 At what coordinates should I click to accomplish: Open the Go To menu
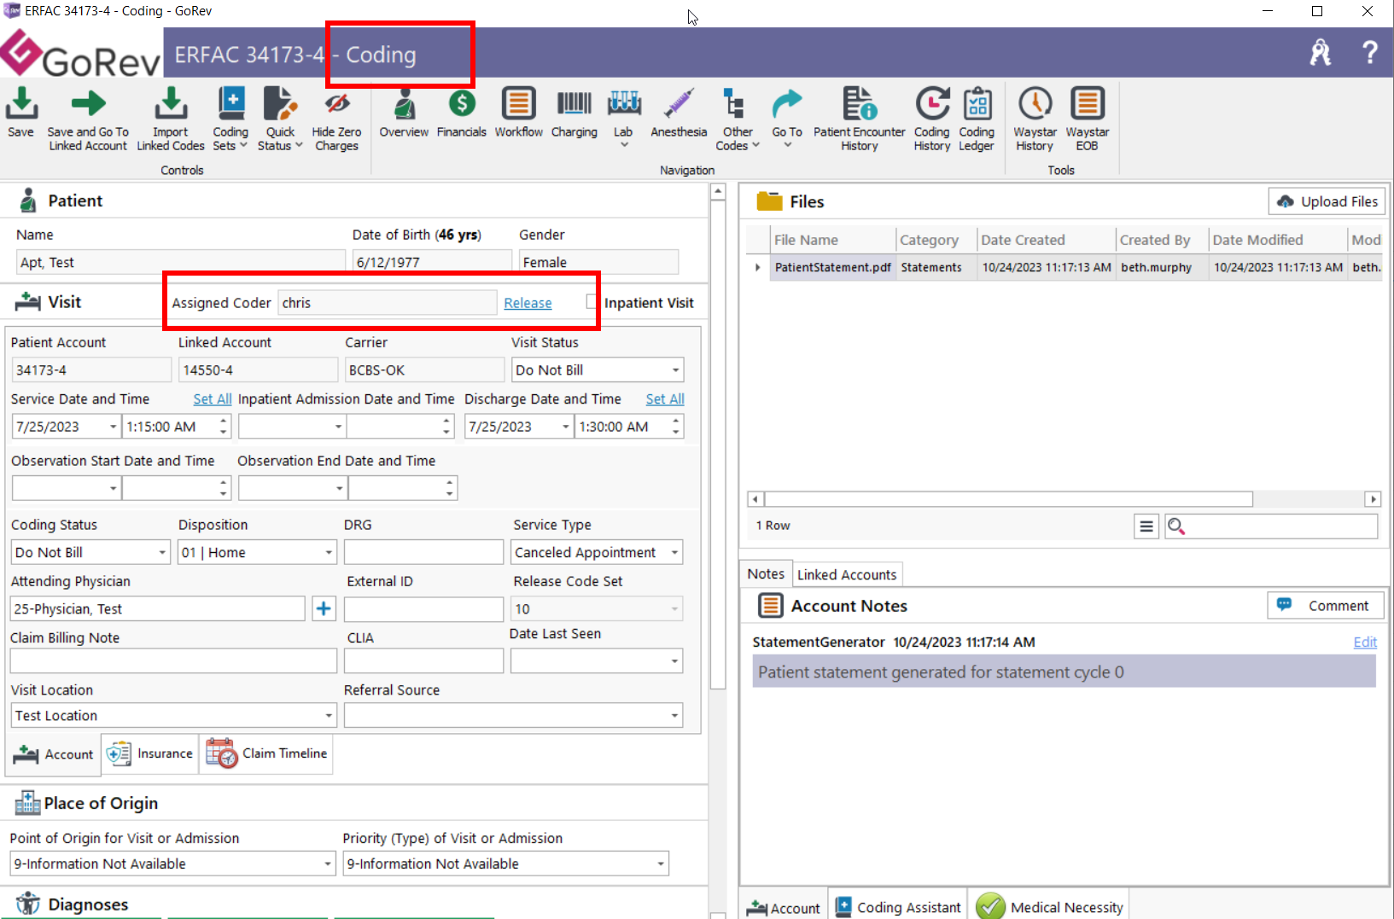click(x=787, y=117)
